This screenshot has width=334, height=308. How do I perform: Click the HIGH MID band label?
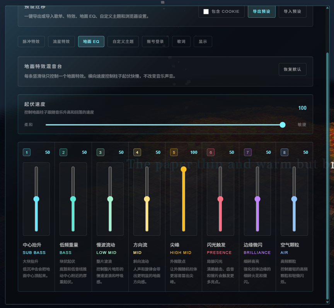click(x=181, y=253)
